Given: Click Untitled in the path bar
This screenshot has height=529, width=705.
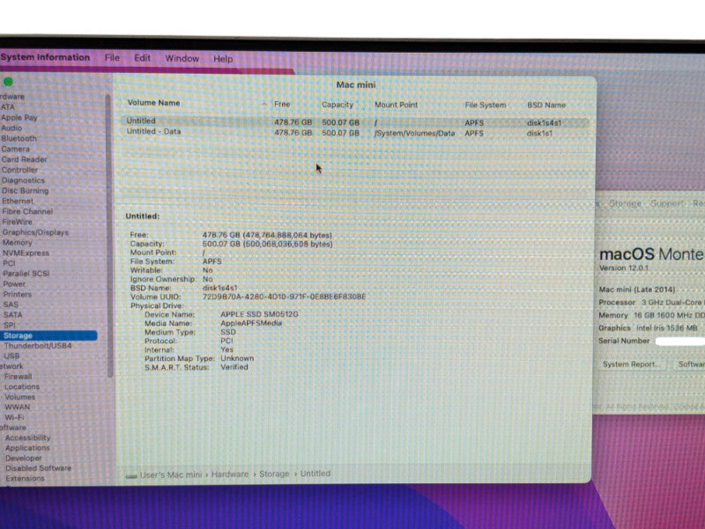Looking at the screenshot, I should pos(315,474).
